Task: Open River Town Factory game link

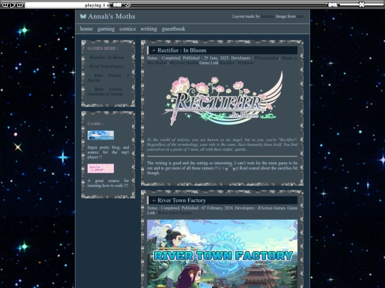Action: tap(175, 213)
